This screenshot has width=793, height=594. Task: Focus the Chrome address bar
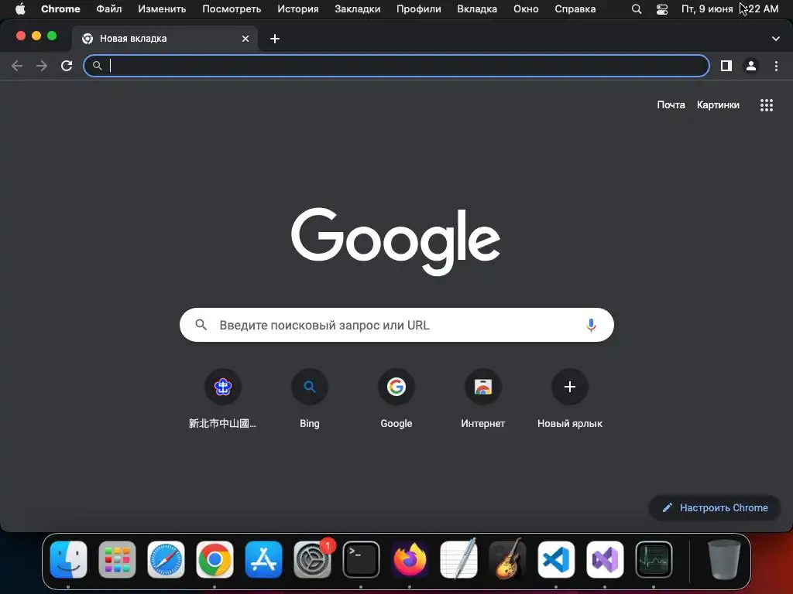(x=396, y=66)
